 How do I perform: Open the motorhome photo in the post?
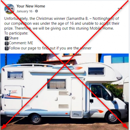click(x=65, y=92)
